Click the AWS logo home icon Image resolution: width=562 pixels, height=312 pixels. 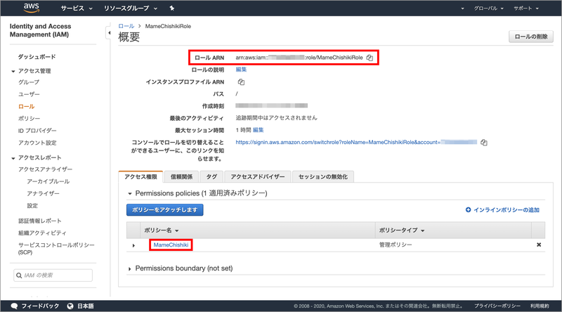(31, 8)
